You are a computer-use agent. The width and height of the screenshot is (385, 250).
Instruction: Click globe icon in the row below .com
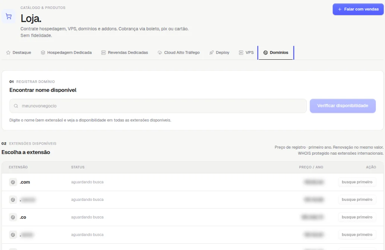[13, 200]
